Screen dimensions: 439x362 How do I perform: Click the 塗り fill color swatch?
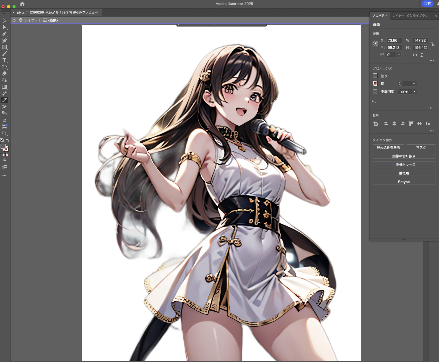[375, 76]
